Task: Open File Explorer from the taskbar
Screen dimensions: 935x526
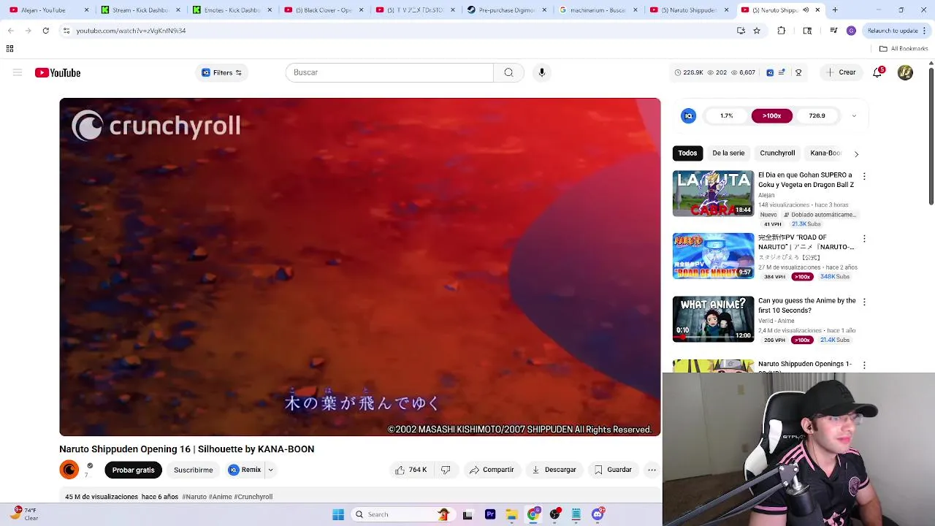Action: (511, 514)
